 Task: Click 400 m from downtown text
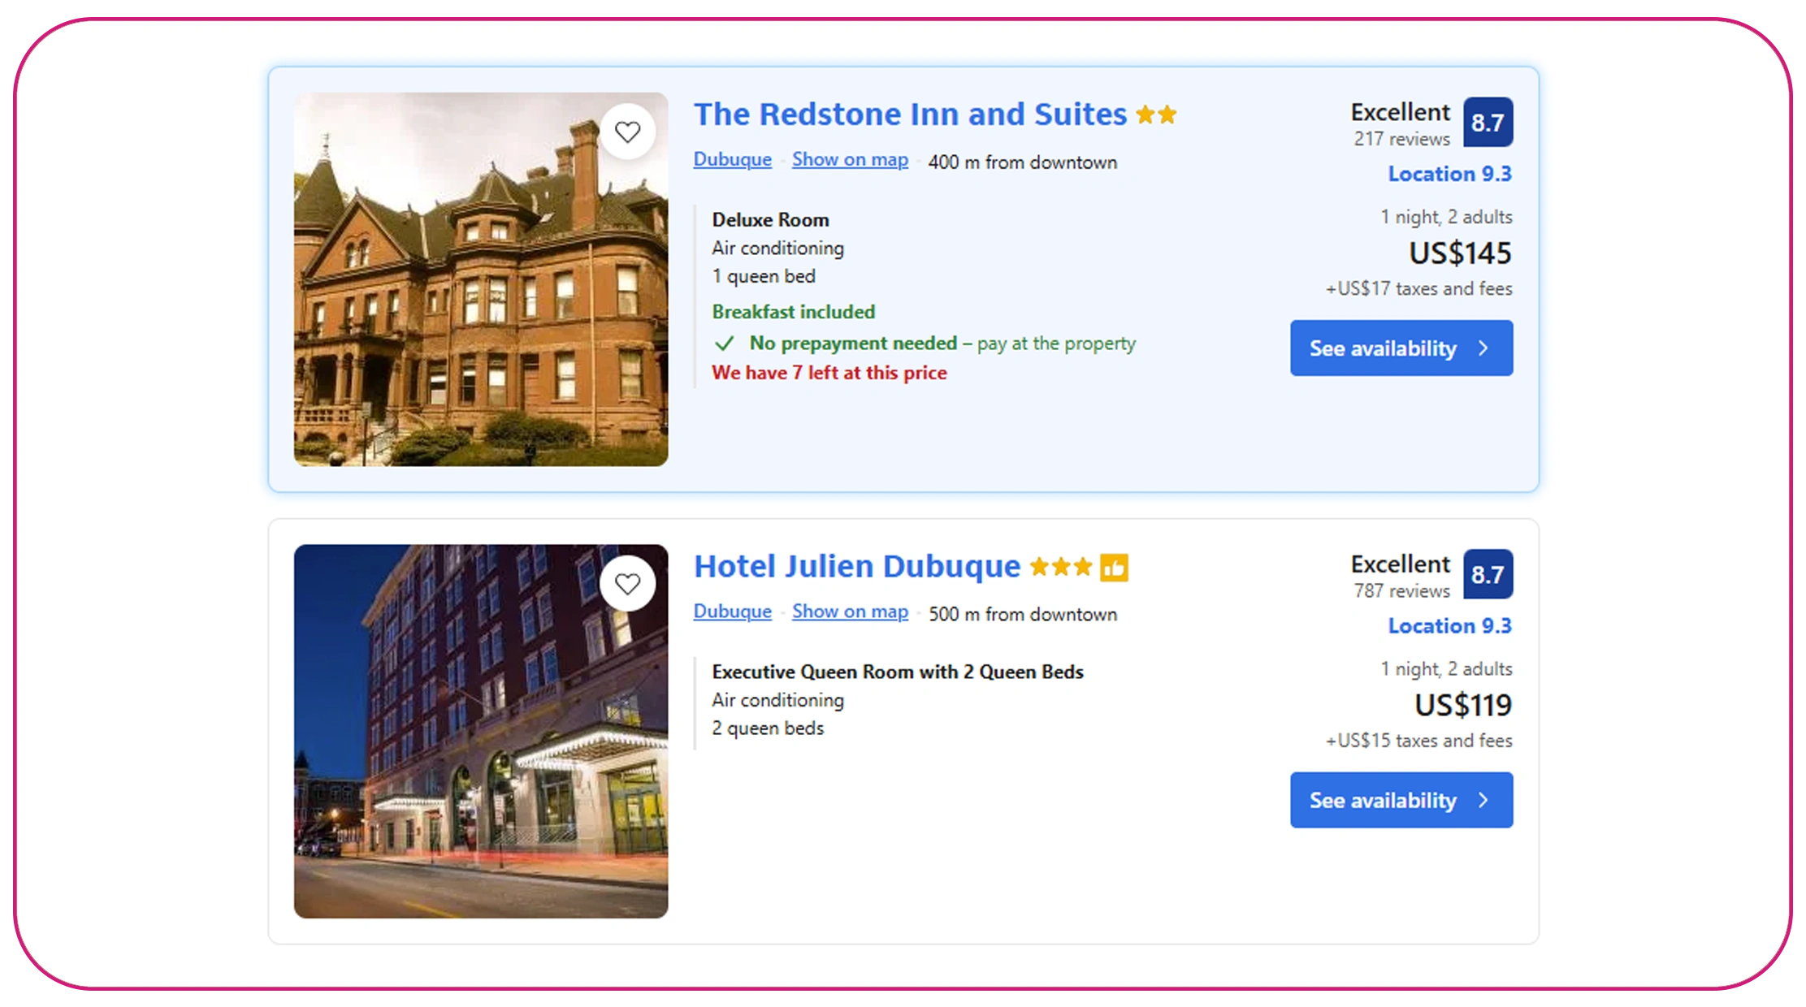[1023, 162]
